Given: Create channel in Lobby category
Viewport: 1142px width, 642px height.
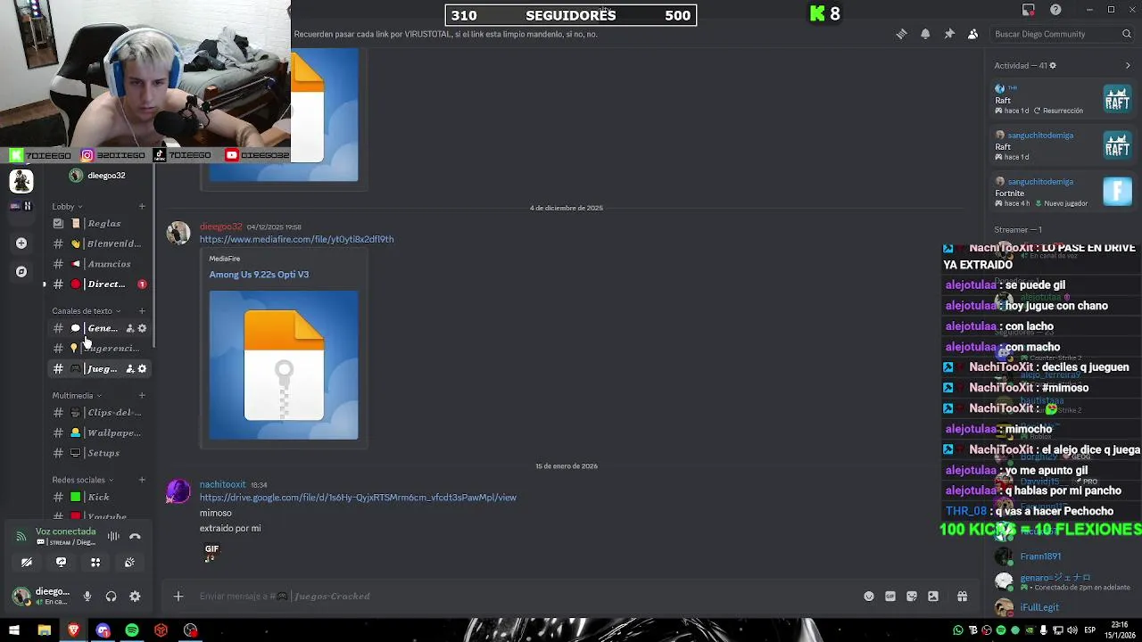Looking at the screenshot, I should (x=142, y=206).
